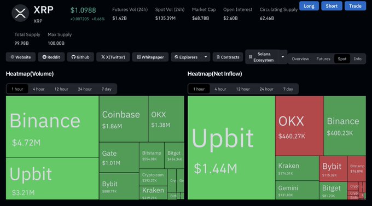The image size is (372, 206).
Task: Click the Bitget inflow tile
Action: pyautogui.click(x=333, y=191)
